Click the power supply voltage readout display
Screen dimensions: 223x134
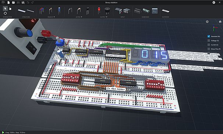(29, 23)
